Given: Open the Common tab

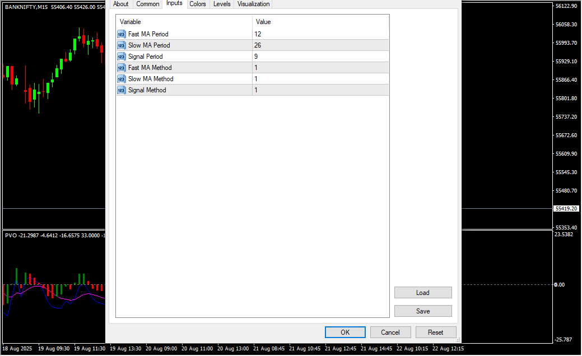Looking at the screenshot, I should tap(148, 4).
